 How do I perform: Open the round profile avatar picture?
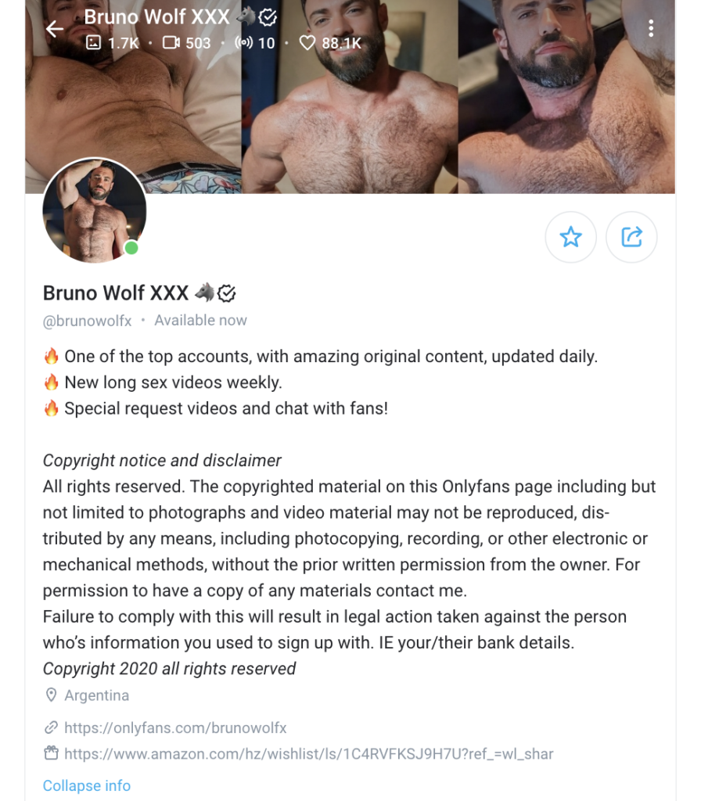pyautogui.click(x=95, y=210)
